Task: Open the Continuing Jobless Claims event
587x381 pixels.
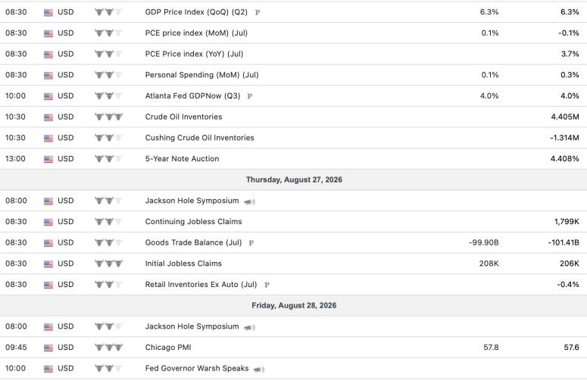Action: (194, 222)
